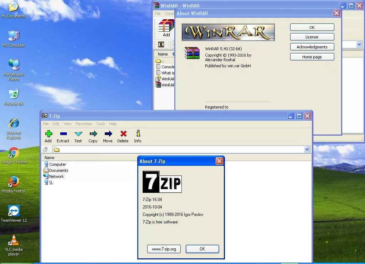Select Network item in 7-Zip list
Image resolution: width=365 pixels, height=264 pixels.
(54, 176)
